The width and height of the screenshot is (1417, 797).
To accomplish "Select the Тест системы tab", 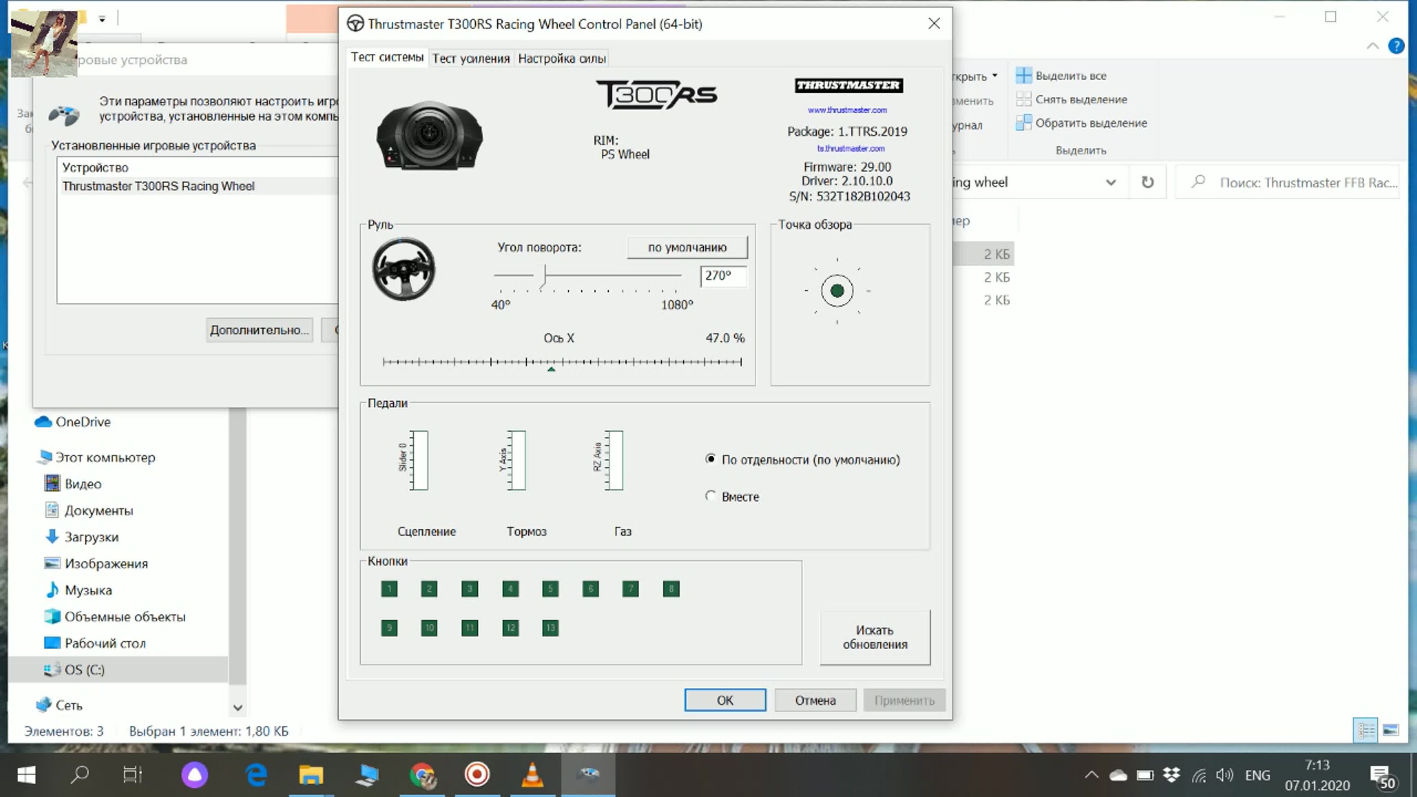I will point(387,57).
